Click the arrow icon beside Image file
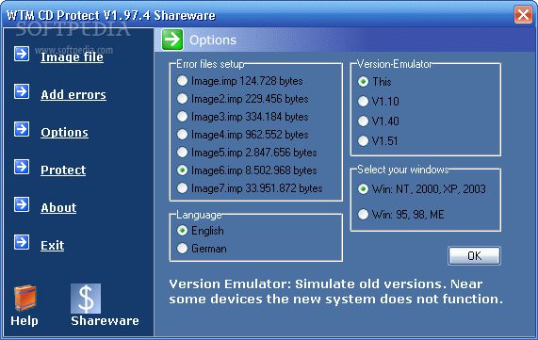The image size is (538, 340). coord(22,54)
